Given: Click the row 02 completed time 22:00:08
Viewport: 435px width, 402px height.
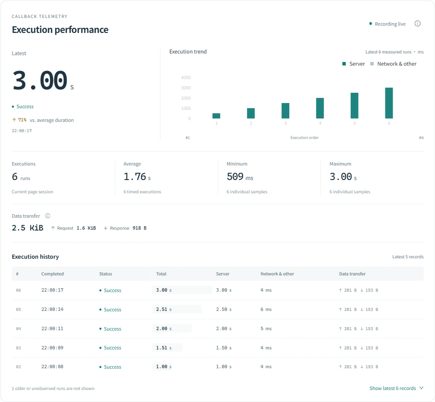Looking at the screenshot, I should tap(53, 367).
